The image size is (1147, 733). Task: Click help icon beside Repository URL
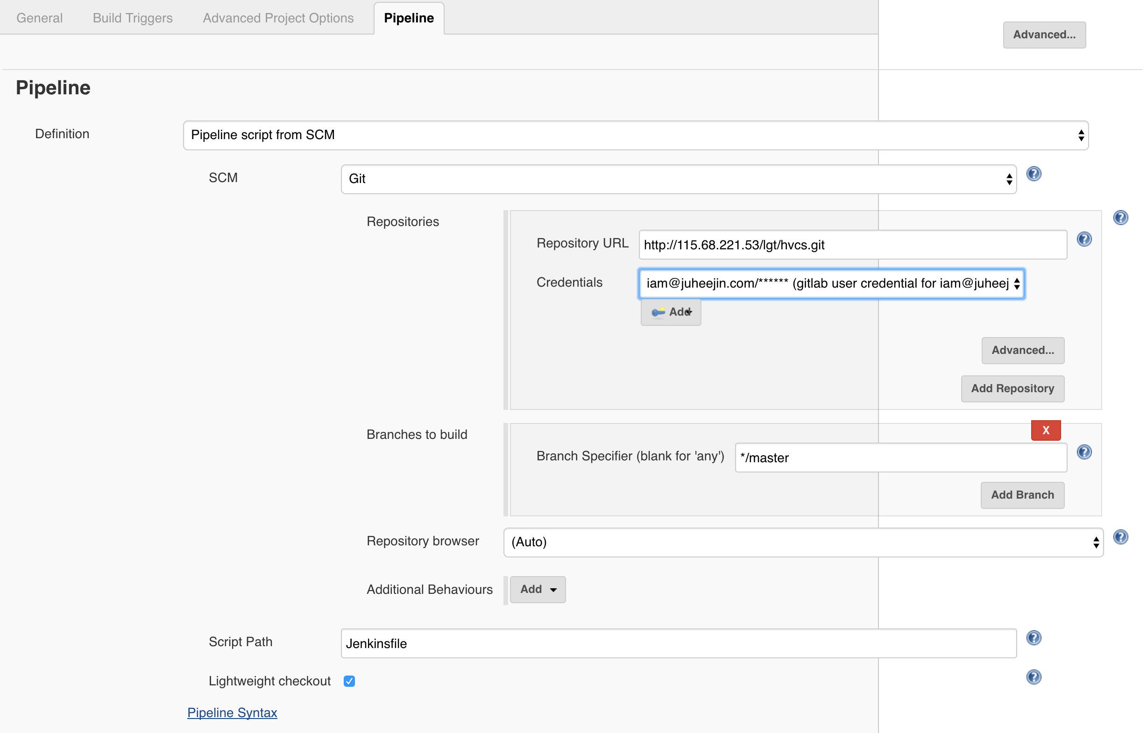click(1083, 239)
